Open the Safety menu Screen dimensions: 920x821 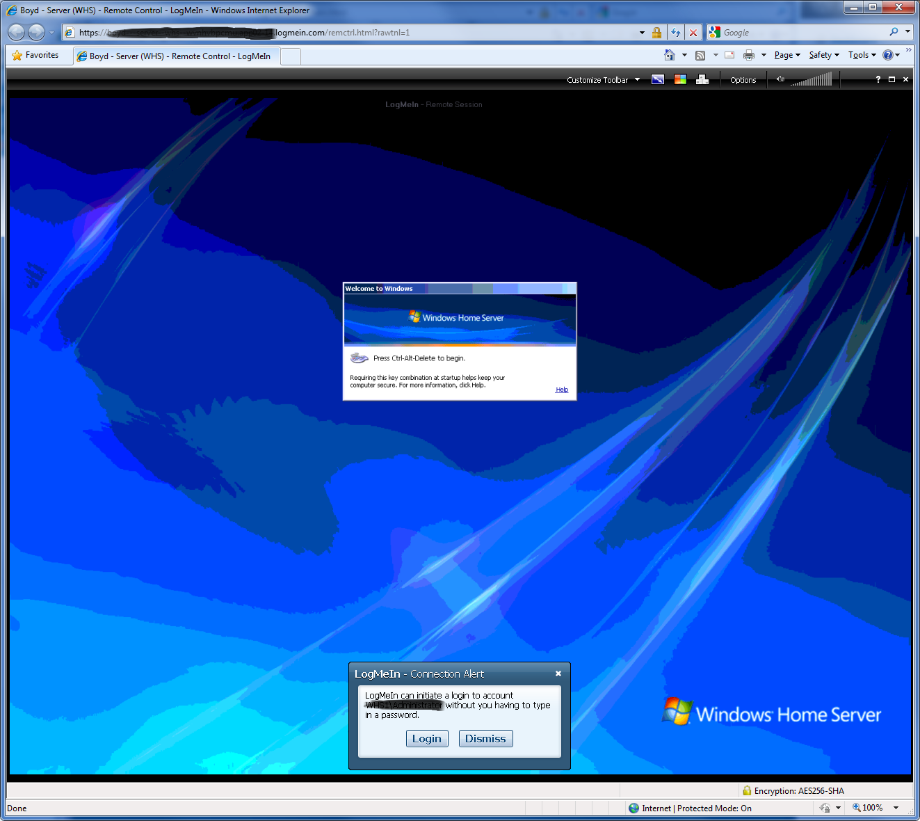click(824, 55)
